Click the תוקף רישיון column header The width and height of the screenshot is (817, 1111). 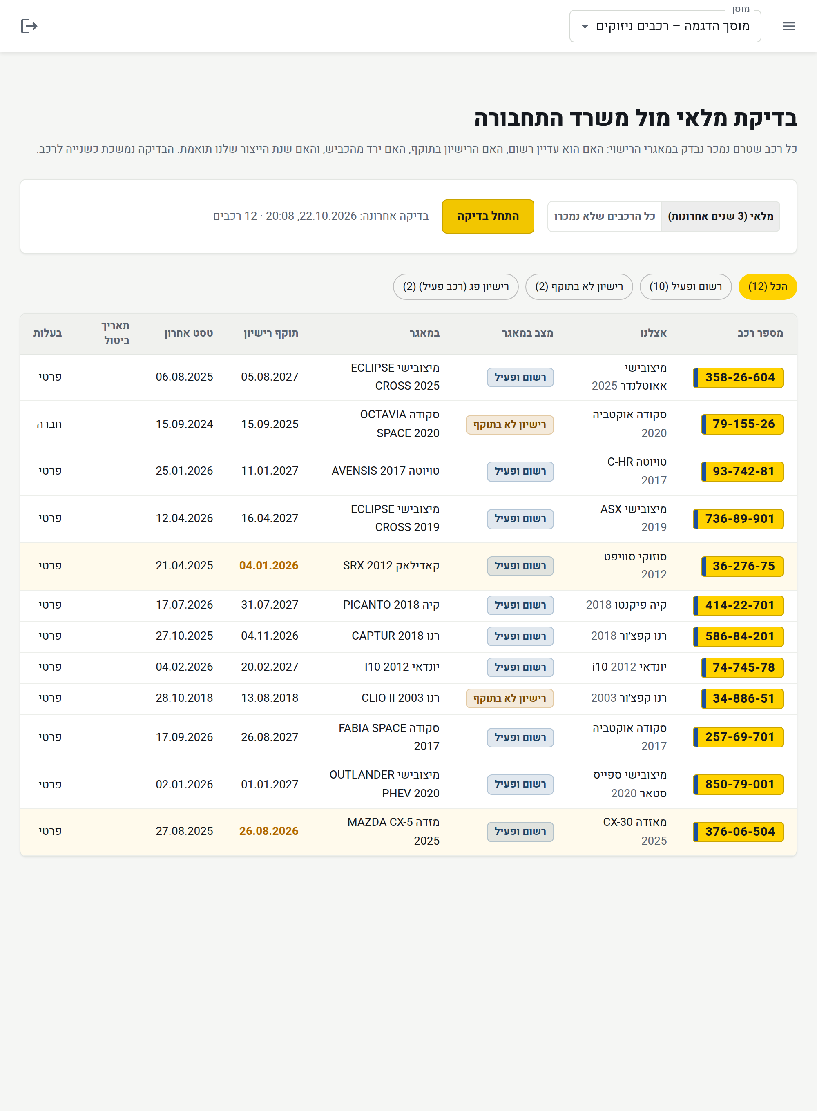[x=271, y=333]
